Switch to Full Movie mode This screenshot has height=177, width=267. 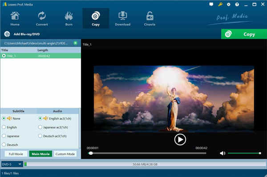(x=16, y=154)
